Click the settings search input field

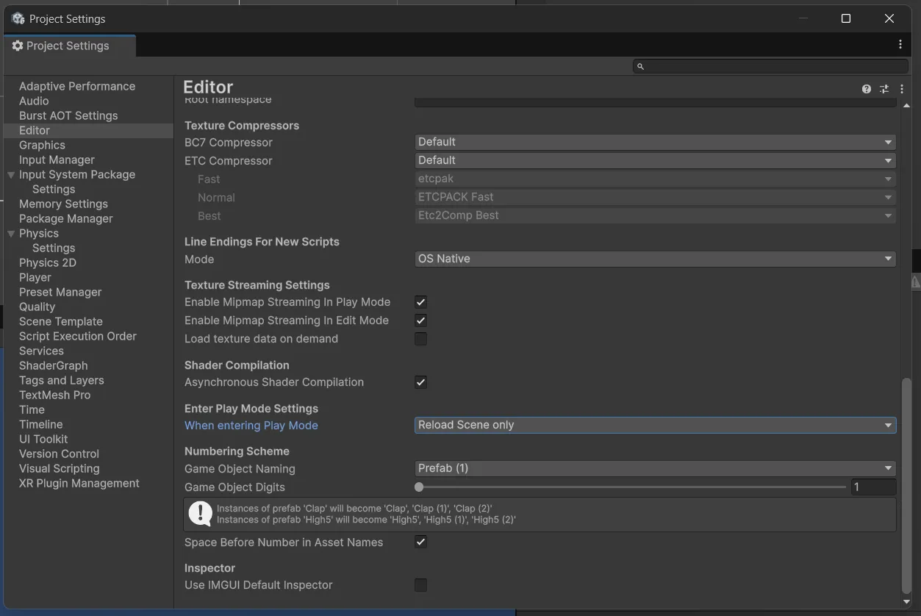point(772,67)
